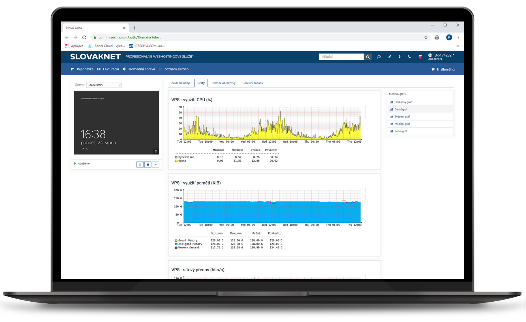Open user account SK-174232 menu
The height and width of the screenshot is (322, 526).
click(x=441, y=57)
